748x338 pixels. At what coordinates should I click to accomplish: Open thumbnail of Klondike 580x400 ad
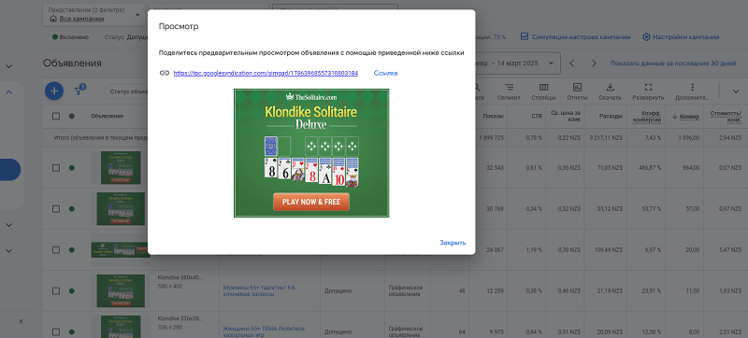[121, 290]
